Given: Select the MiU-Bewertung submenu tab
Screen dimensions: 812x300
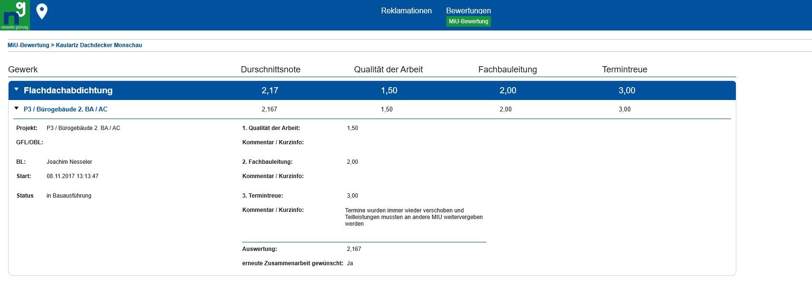Looking at the screenshot, I should pyautogui.click(x=468, y=21).
